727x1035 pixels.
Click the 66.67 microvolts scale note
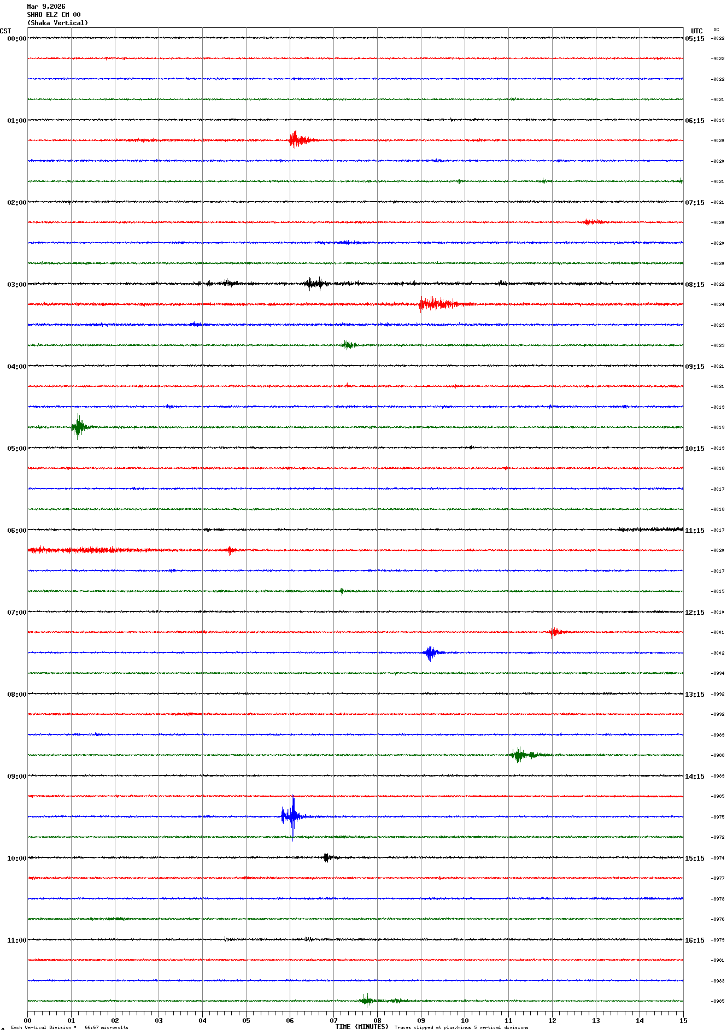coord(106,1027)
